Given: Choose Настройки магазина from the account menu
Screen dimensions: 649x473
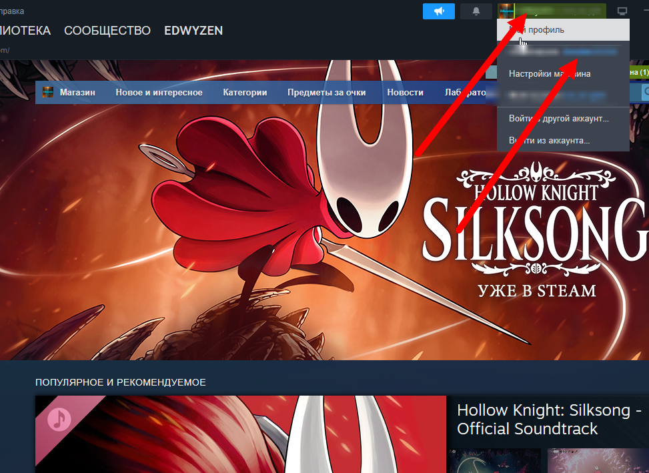Looking at the screenshot, I should pos(563,73).
